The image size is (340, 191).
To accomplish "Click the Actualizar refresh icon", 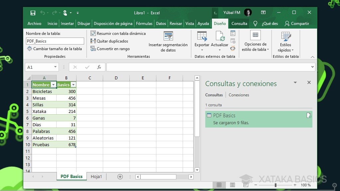I will 220,36.
